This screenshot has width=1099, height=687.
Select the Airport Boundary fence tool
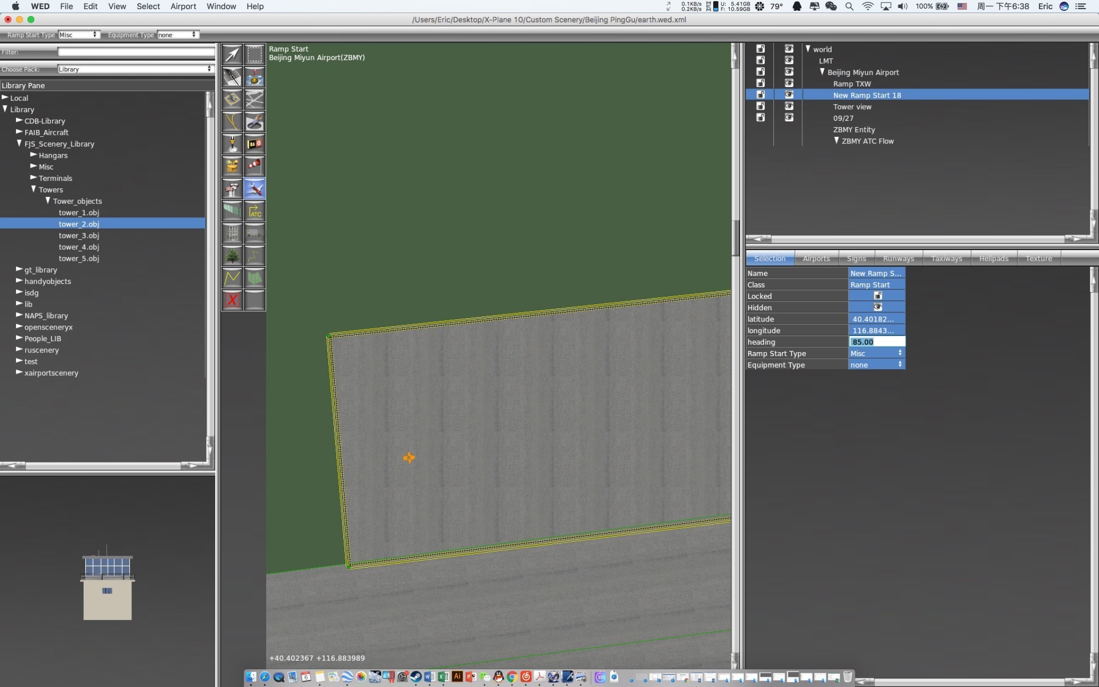232,211
